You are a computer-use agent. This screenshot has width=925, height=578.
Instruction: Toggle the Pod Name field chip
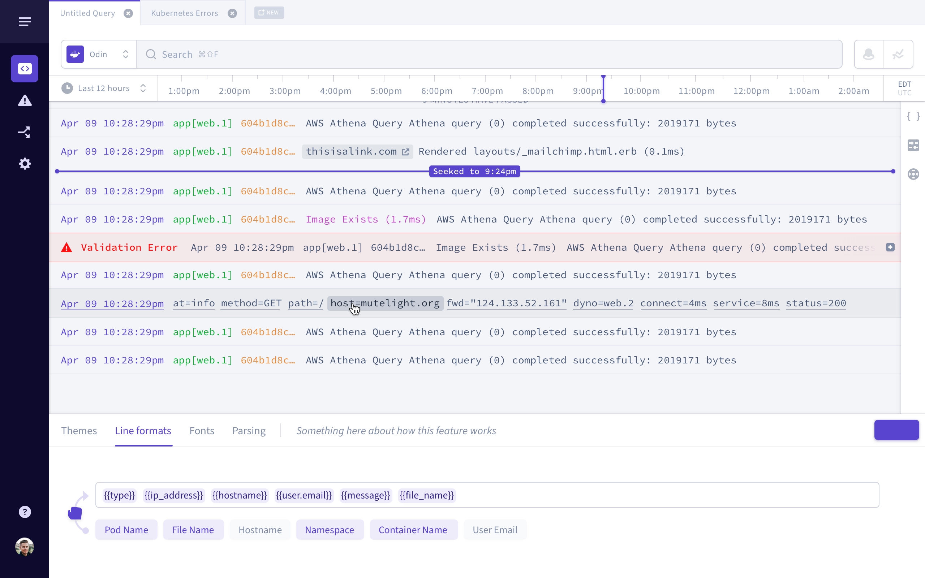point(126,530)
